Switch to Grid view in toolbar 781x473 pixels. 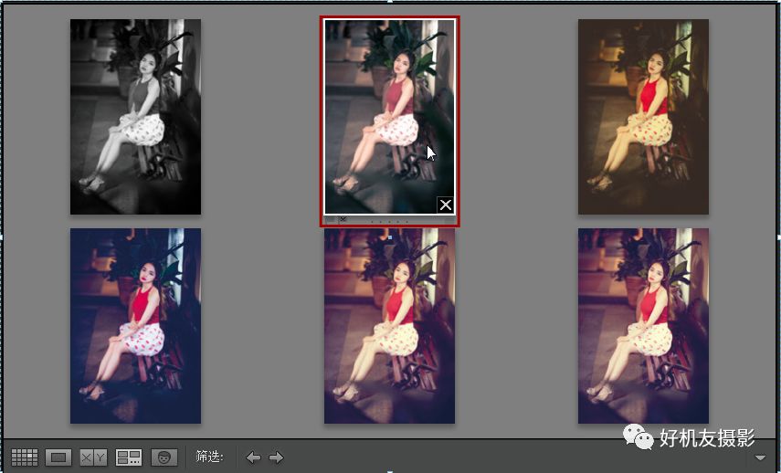pos(25,457)
